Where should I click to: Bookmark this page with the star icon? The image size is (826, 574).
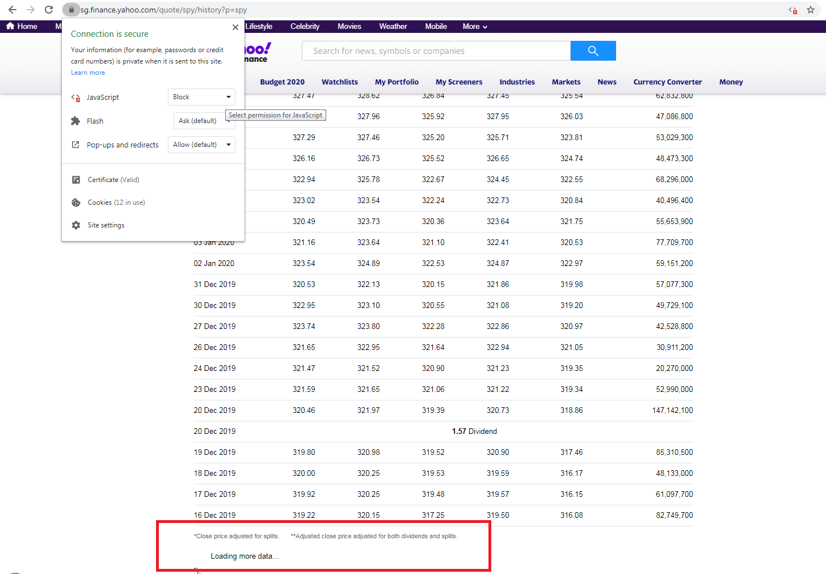pos(811,10)
